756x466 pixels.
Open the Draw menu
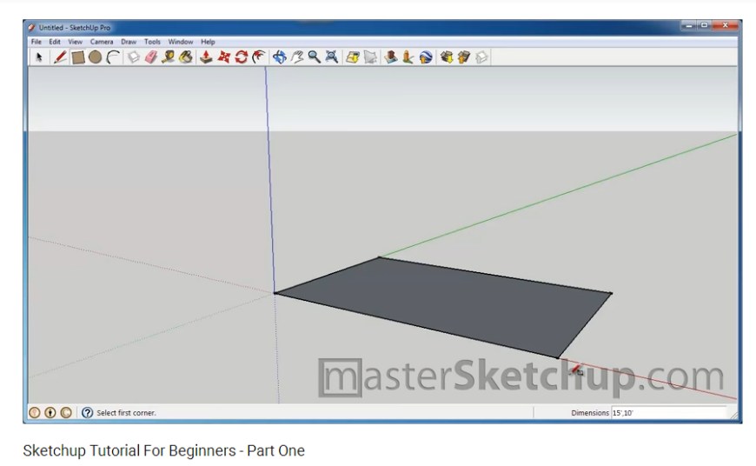(x=129, y=42)
